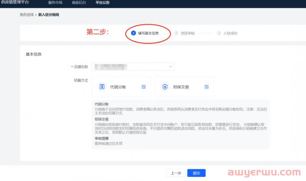Select the 资质审核 step label
This screenshot has width=306, height=181.
point(188,33)
